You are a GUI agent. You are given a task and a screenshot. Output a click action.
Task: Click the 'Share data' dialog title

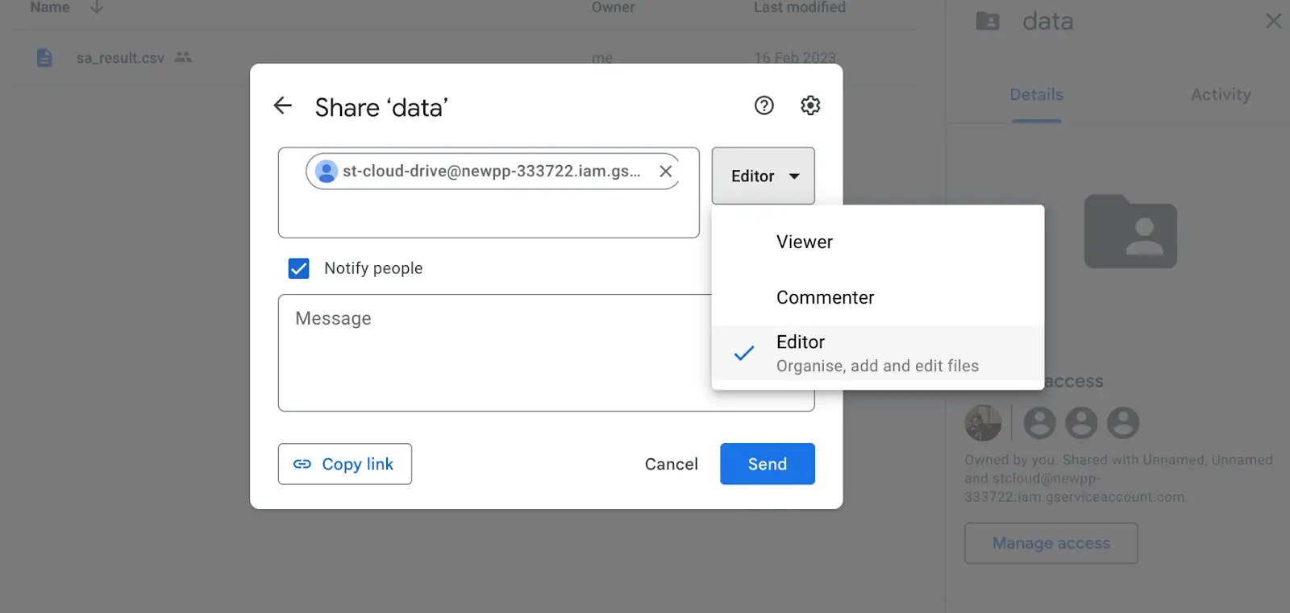coord(381,107)
